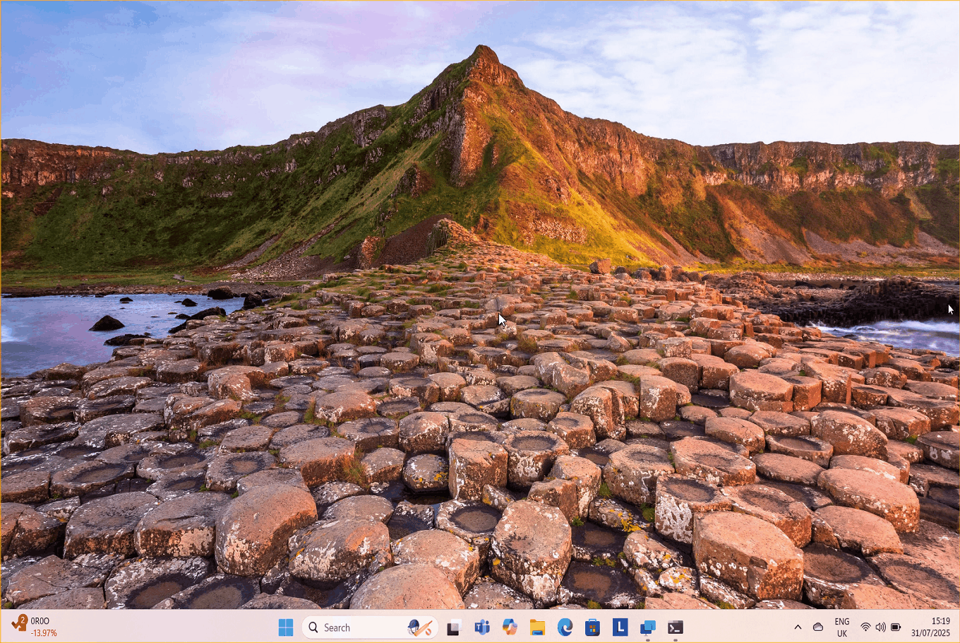Launch Microsoft Teams from the taskbar
This screenshot has height=643, width=960.
pos(482,627)
